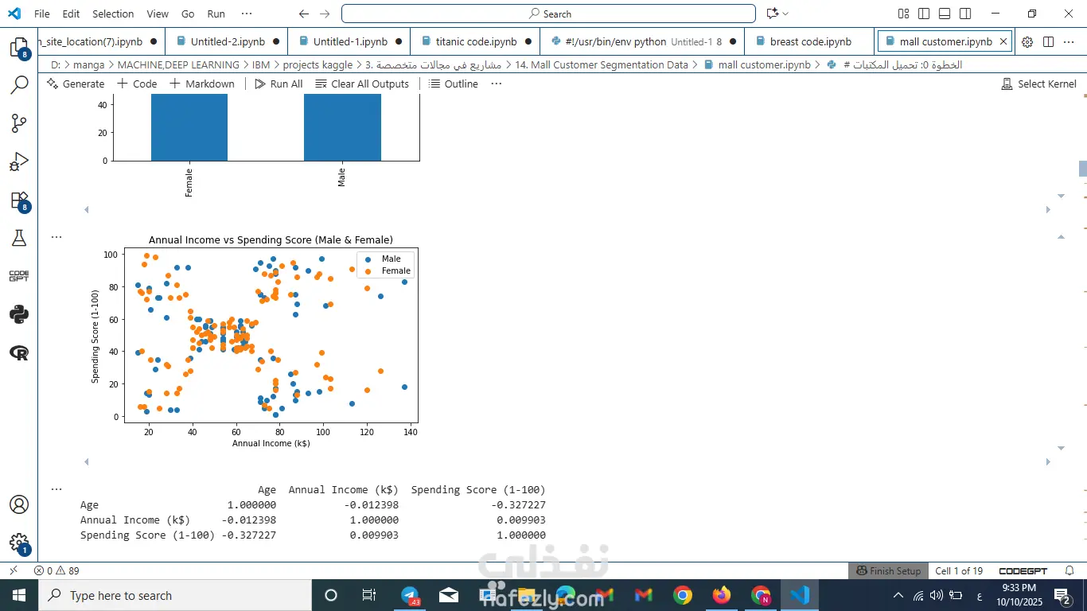Viewport: 1087px width, 611px height.
Task: Split the editor to the right
Action: click(x=1048, y=41)
